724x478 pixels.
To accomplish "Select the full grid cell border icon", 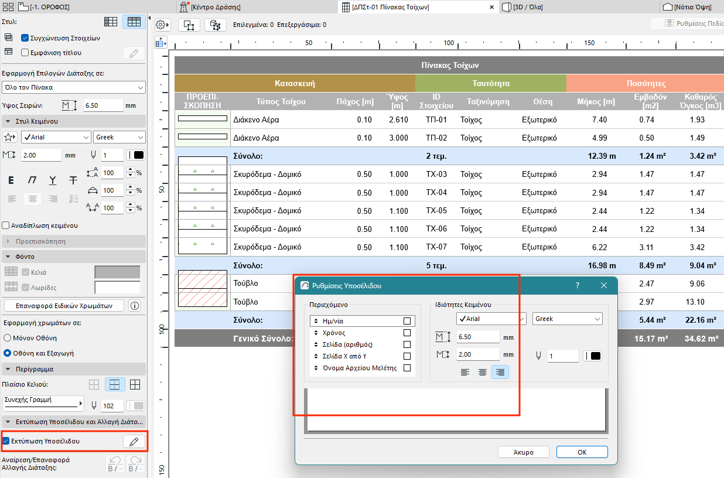I will coord(135,385).
